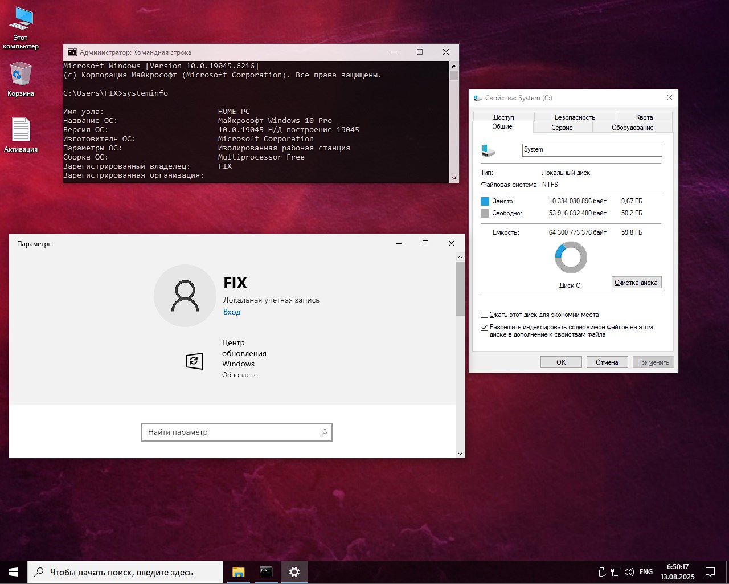Click Settings window scroll-down arrow
729x584 pixels.
coord(460,454)
